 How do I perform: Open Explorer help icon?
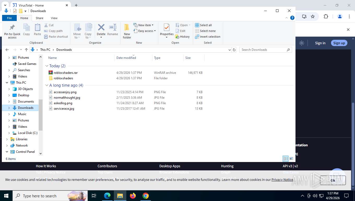(292, 18)
